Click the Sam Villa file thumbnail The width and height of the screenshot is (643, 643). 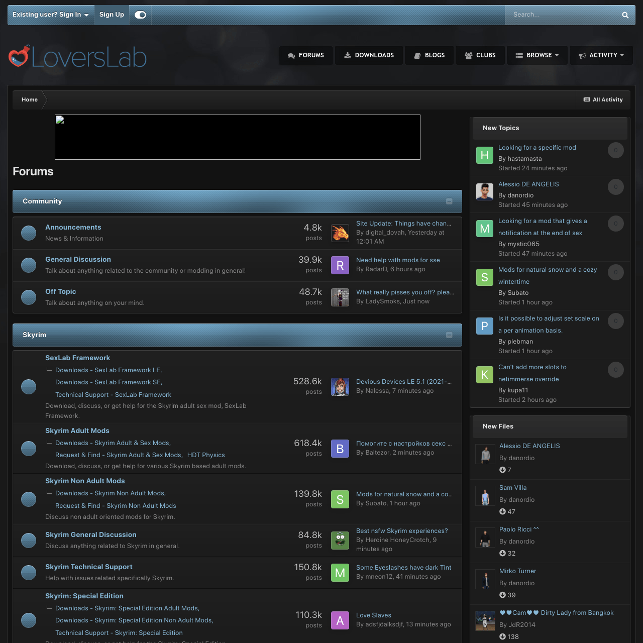tap(485, 496)
